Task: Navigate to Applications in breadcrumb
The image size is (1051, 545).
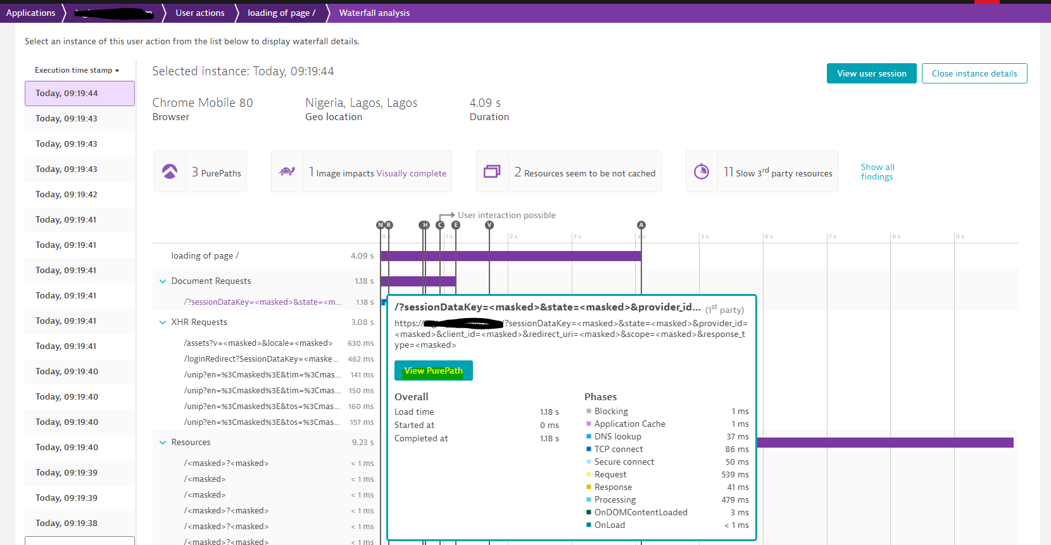Action: click(x=30, y=13)
